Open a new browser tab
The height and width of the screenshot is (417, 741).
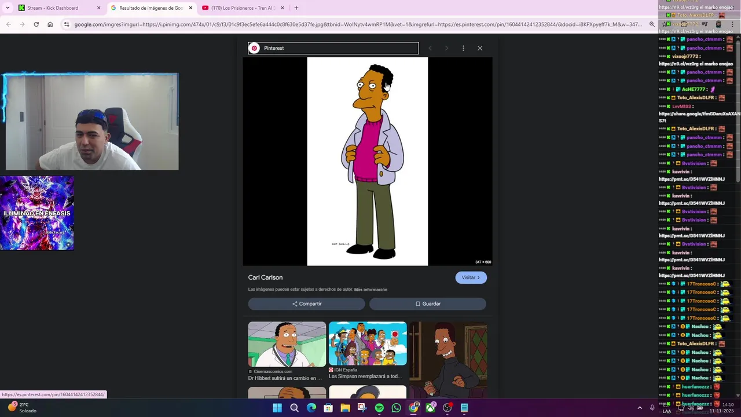[296, 8]
